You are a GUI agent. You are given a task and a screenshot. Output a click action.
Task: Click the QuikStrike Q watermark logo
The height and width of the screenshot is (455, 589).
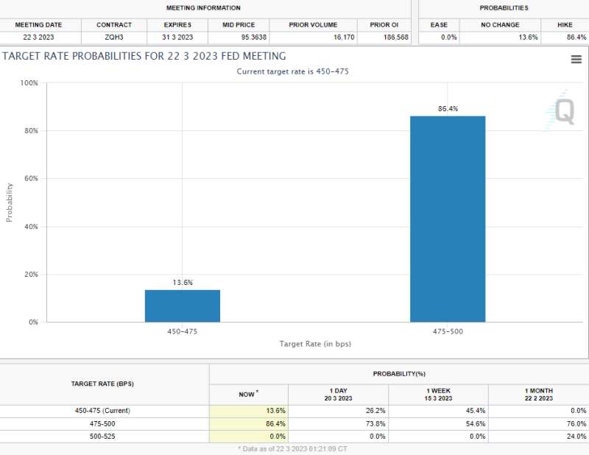(561, 110)
